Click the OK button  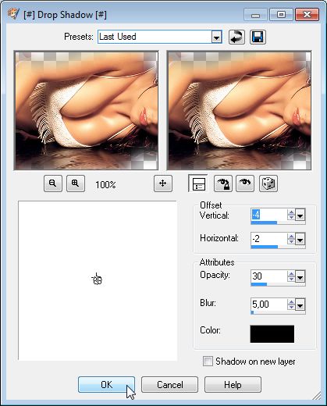tap(106, 384)
